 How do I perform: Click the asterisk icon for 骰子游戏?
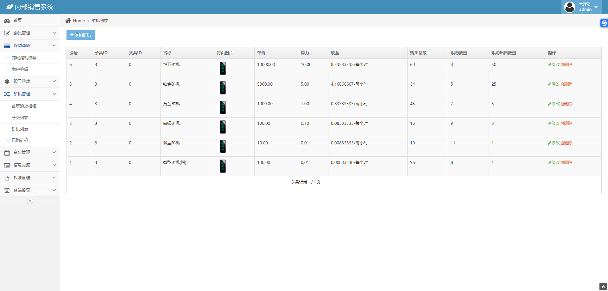coord(7,82)
